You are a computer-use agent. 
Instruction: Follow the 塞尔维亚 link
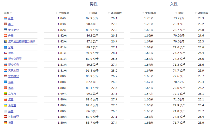click(x=13, y=76)
